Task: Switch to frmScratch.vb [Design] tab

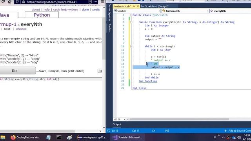Action: click(x=155, y=6)
